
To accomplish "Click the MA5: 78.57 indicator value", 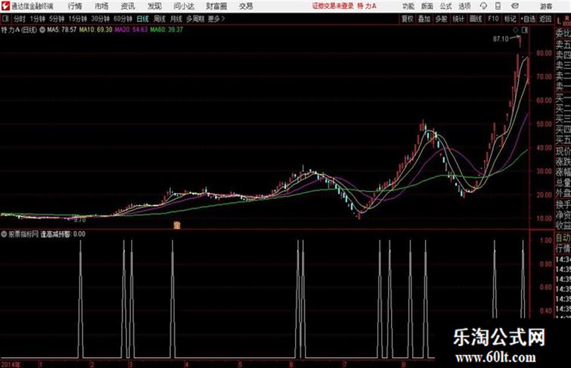I will point(62,30).
